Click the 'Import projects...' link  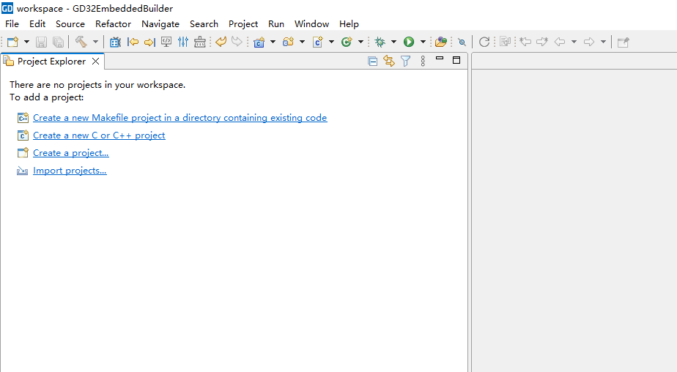click(70, 171)
